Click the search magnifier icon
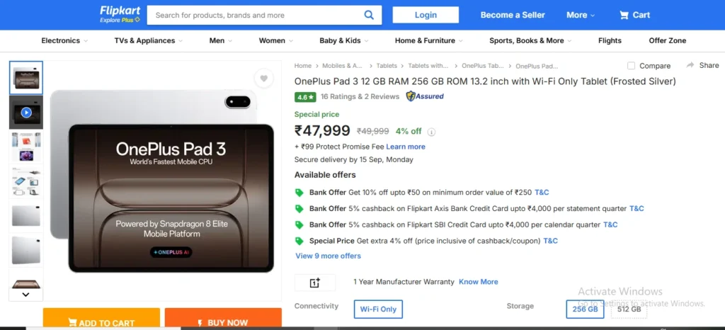This screenshot has width=725, height=330. [369, 15]
